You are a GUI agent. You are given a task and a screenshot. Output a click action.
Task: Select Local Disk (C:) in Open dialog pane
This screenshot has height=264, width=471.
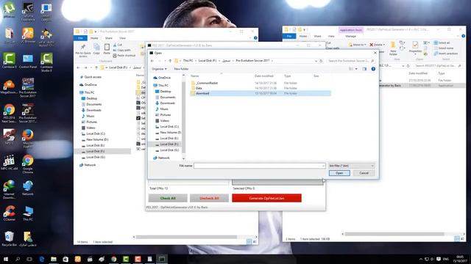(169, 127)
